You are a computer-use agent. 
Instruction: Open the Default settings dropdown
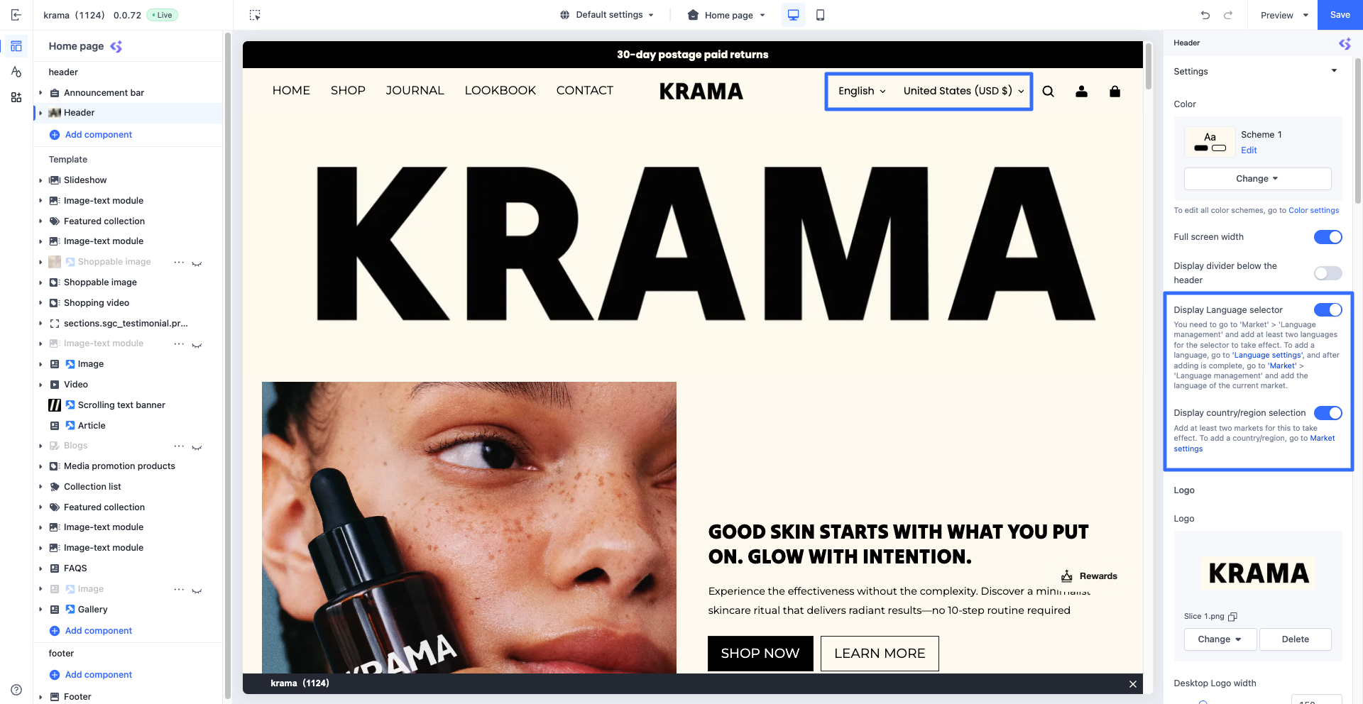607,15
